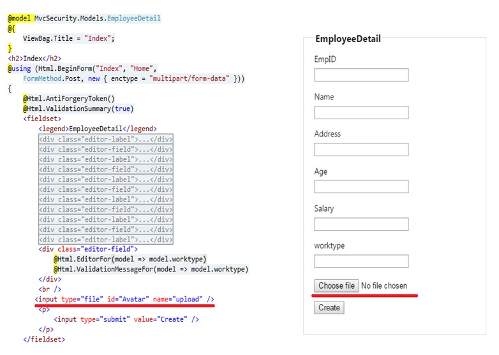Screen dimensions: 499x355
Task: Click the ViewBag.Title = "Index" code line
Action: click(69, 38)
